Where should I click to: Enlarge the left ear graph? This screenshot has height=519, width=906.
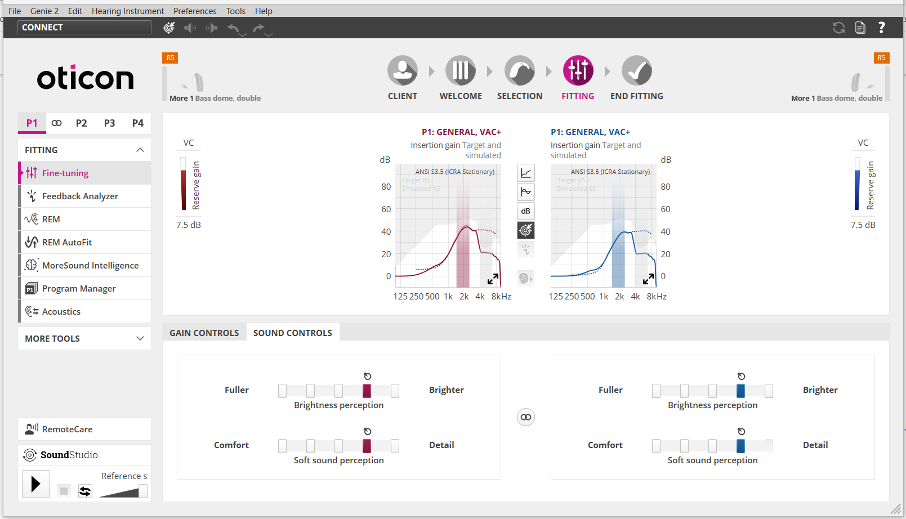493,279
